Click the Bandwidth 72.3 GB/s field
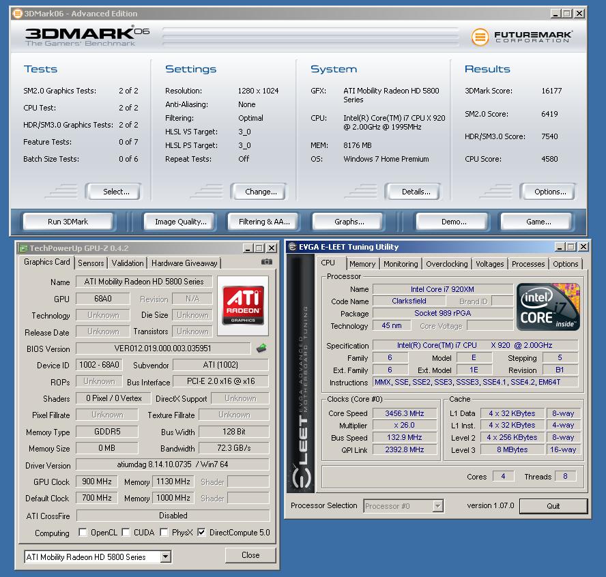 (x=234, y=448)
